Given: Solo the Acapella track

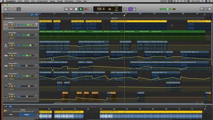Looking at the screenshot, I should click(x=12, y=45).
